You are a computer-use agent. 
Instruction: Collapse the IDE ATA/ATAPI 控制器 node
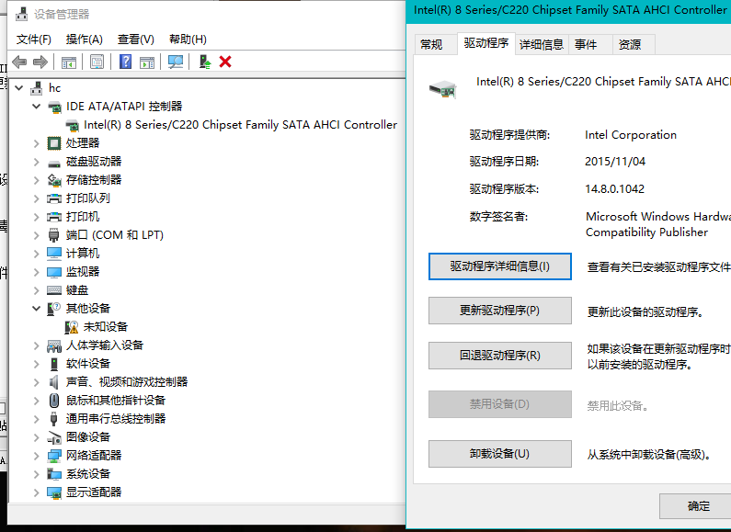click(x=37, y=107)
